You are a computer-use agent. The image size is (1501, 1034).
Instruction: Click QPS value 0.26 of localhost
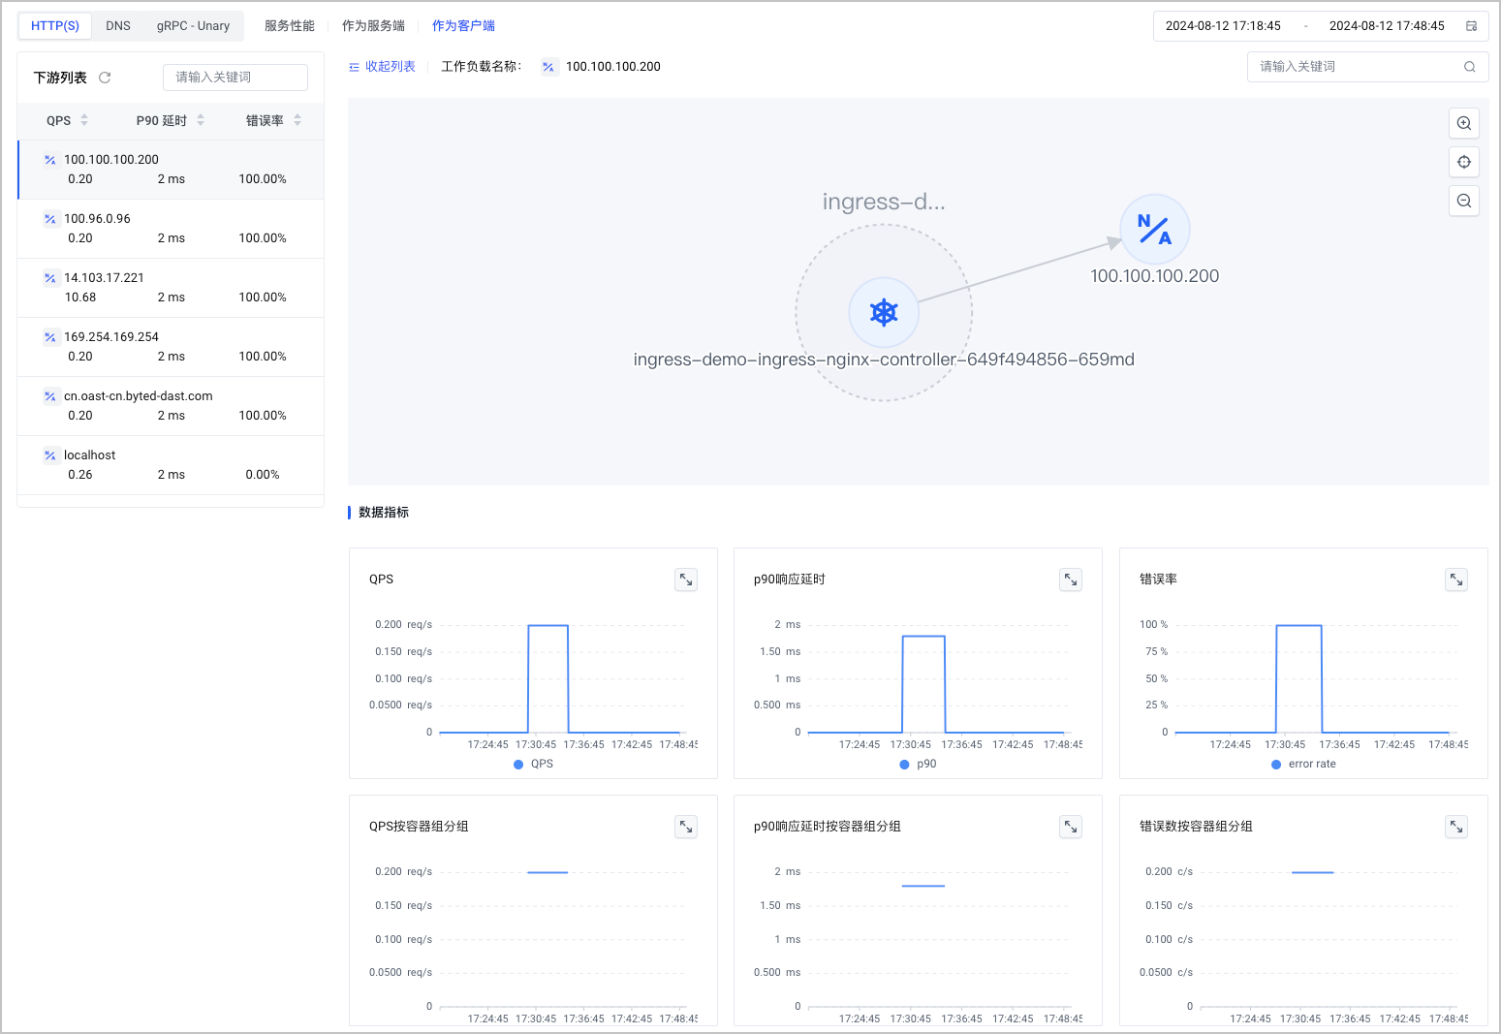[x=80, y=475]
